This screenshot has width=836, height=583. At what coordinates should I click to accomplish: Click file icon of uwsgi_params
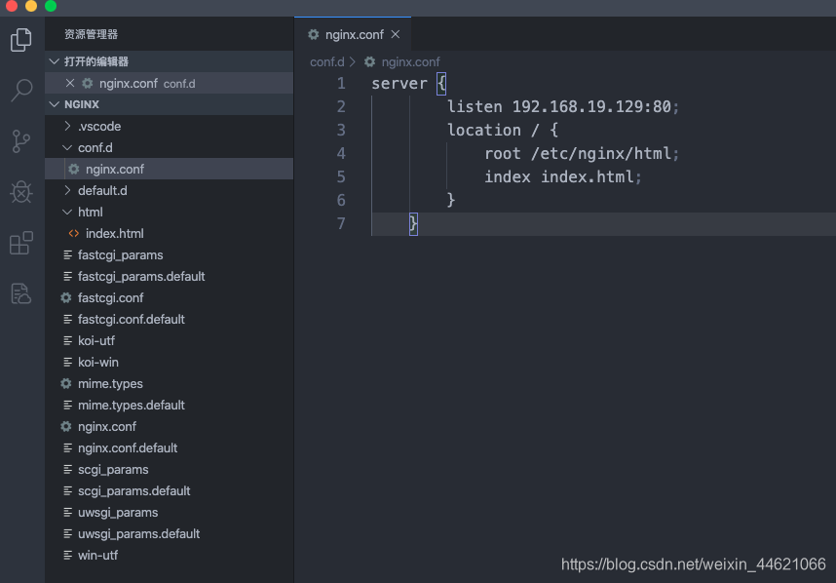coord(67,512)
